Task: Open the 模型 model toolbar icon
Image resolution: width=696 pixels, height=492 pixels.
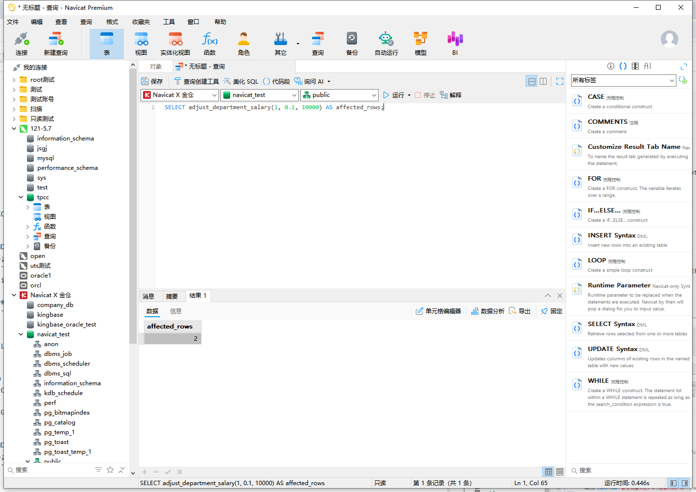Action: (x=421, y=44)
